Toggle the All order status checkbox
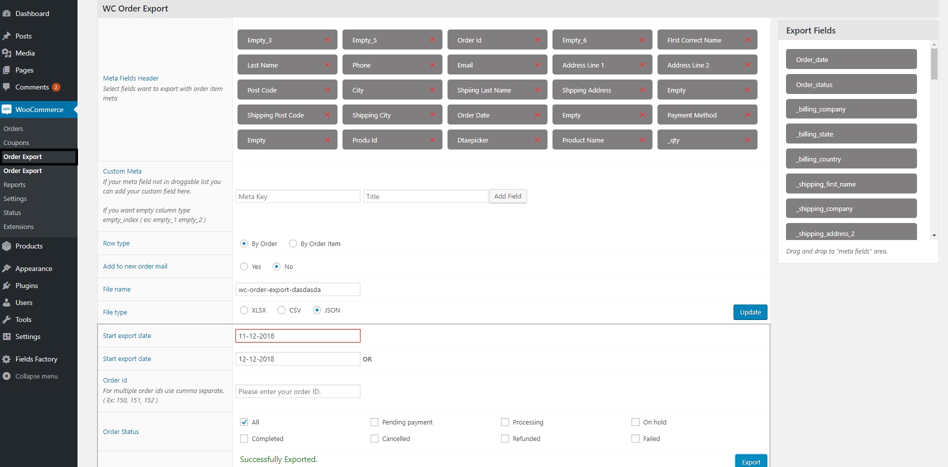Screen dimensions: 948x467 (244, 422)
